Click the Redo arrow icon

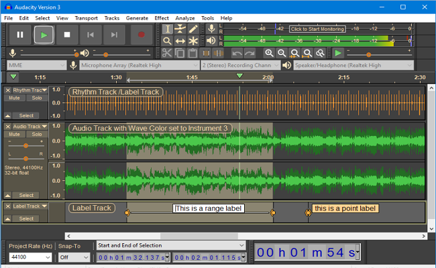click(250, 53)
